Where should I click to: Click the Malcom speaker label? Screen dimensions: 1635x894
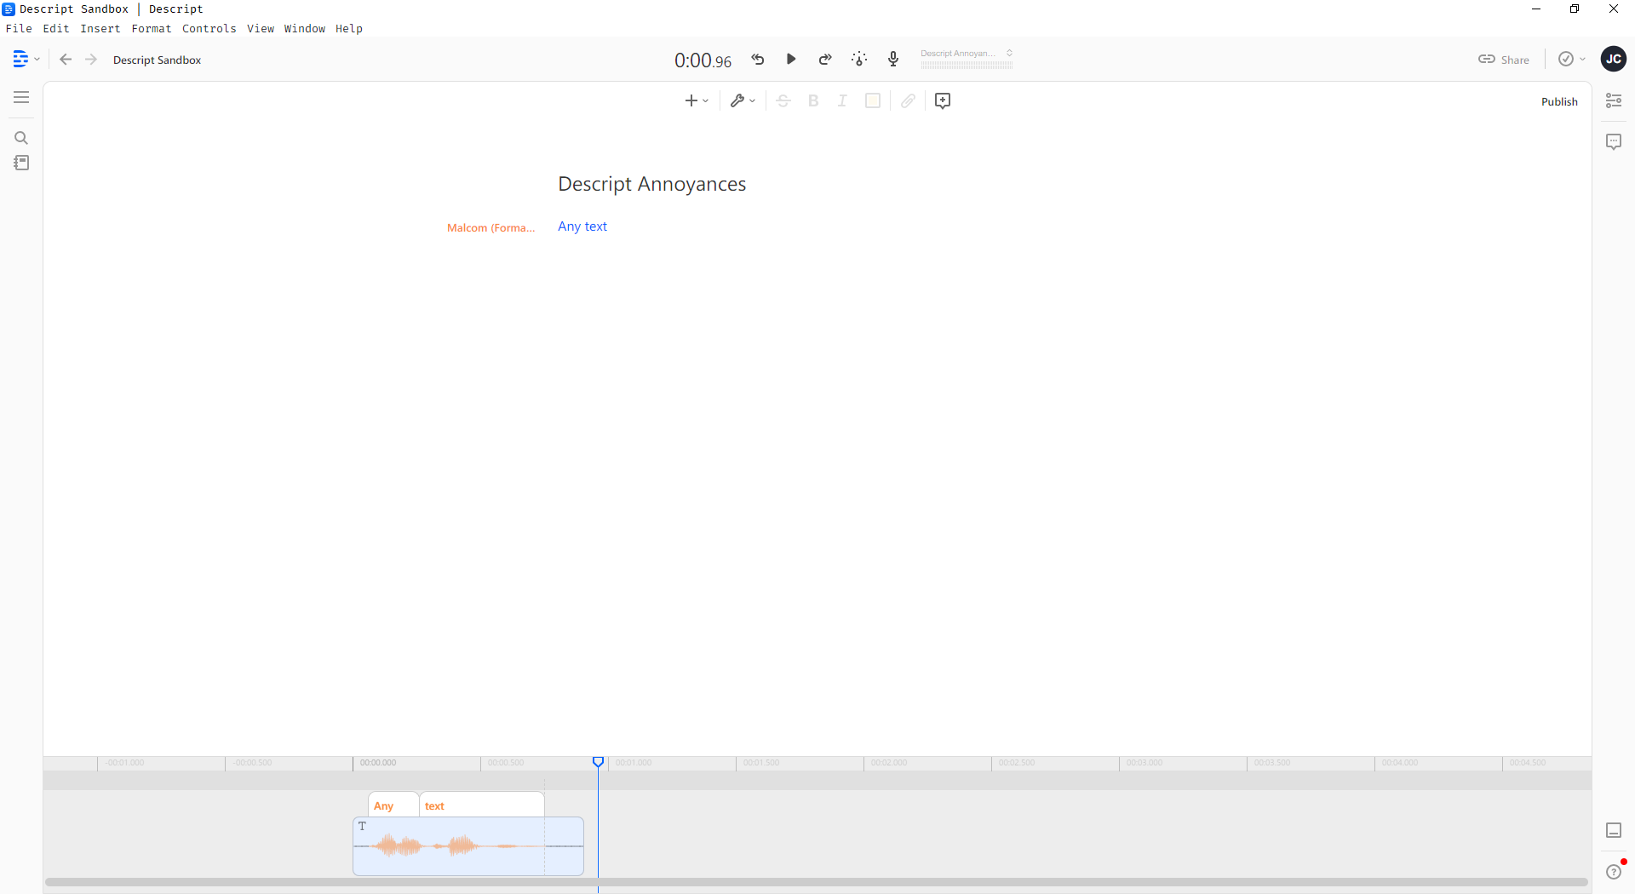[491, 227]
